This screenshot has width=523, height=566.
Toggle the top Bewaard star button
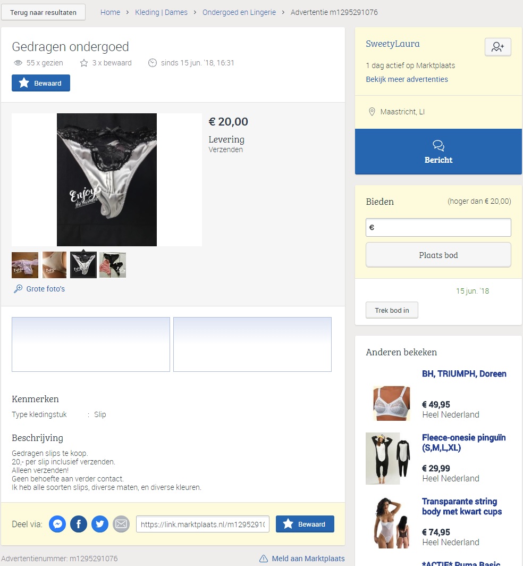tap(41, 83)
